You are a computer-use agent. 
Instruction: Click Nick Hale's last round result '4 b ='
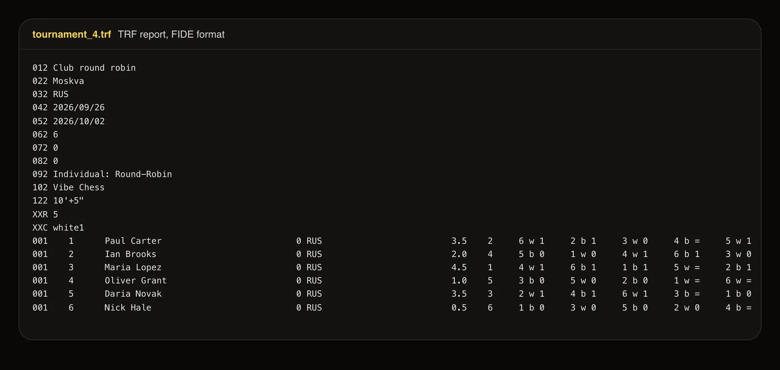(x=739, y=308)
